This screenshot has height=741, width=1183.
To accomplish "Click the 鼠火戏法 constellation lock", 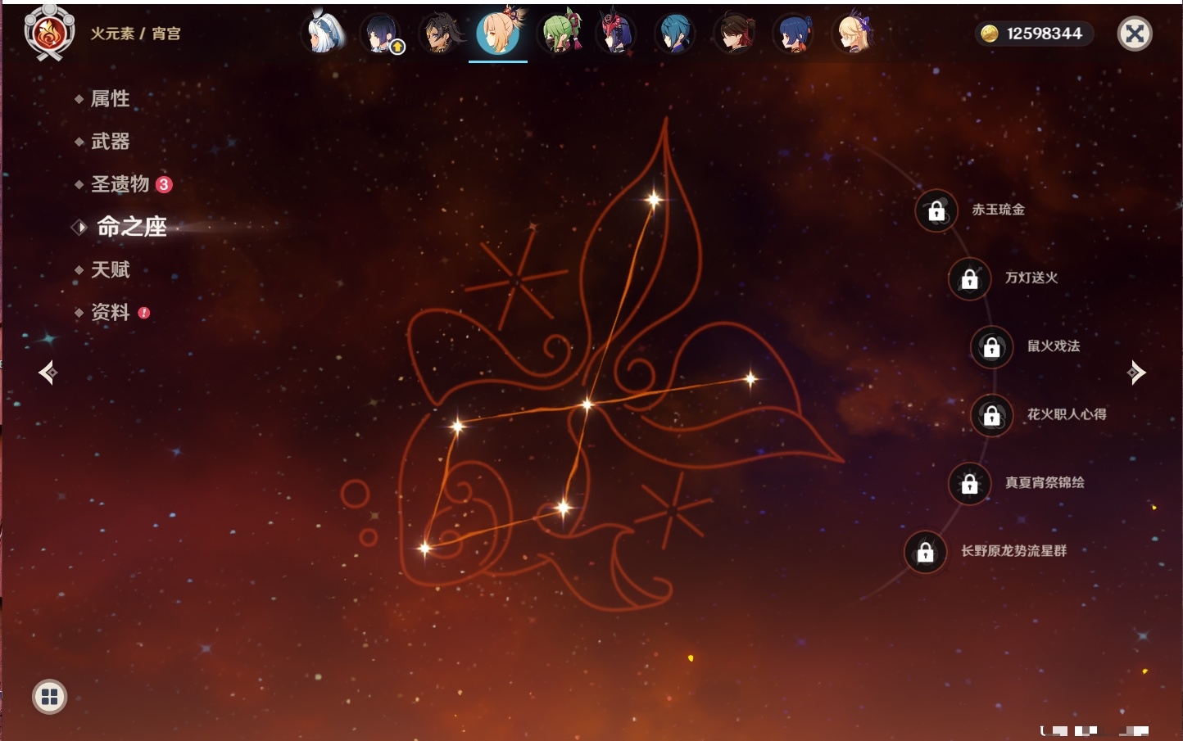I will click(991, 347).
